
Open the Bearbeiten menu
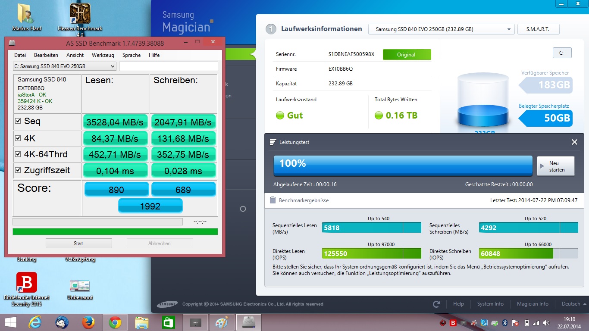(46, 55)
